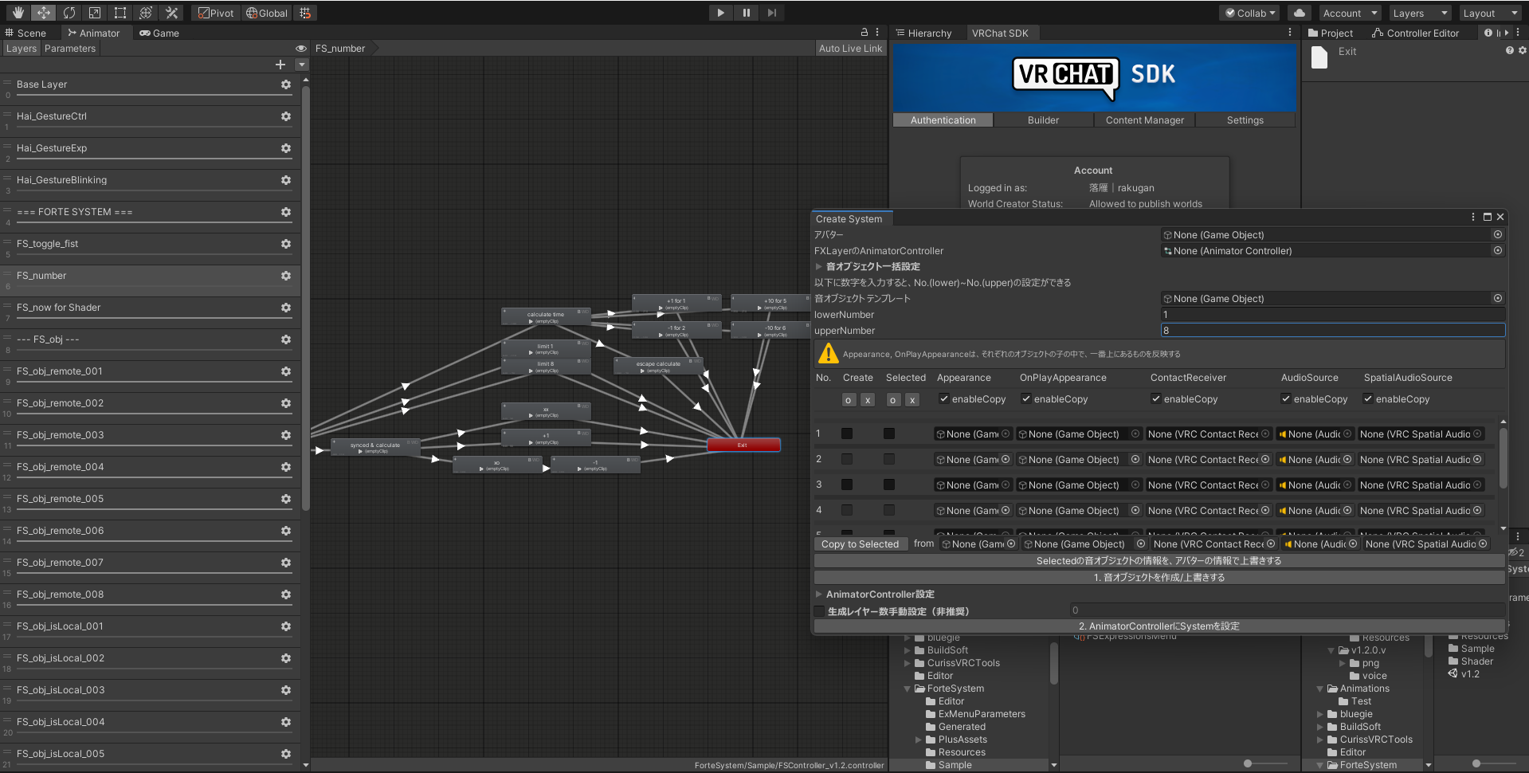Viewport: 1529px width, 773px height.
Task: Select the Scale tool
Action: [x=94, y=12]
